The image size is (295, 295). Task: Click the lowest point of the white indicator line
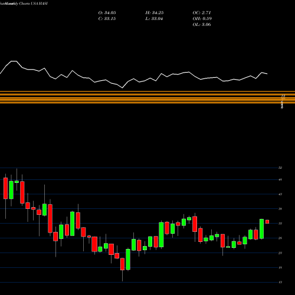coord(122,88)
